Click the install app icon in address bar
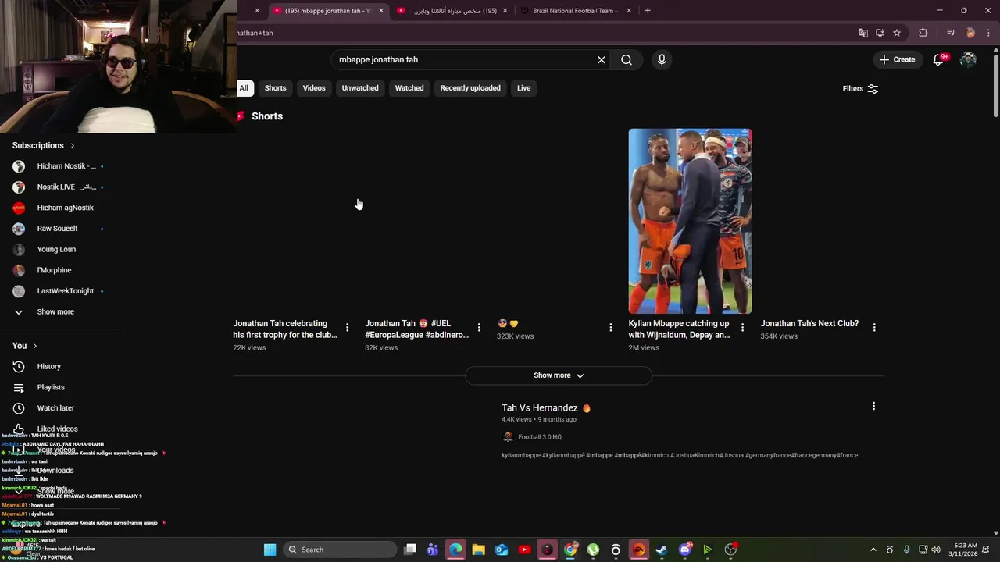The image size is (1000, 562). tap(880, 33)
